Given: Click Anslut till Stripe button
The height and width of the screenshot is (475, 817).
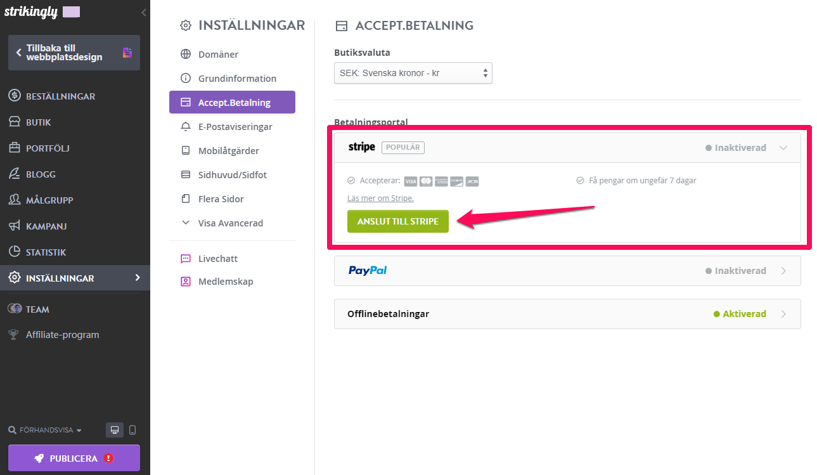Looking at the screenshot, I should tap(398, 221).
